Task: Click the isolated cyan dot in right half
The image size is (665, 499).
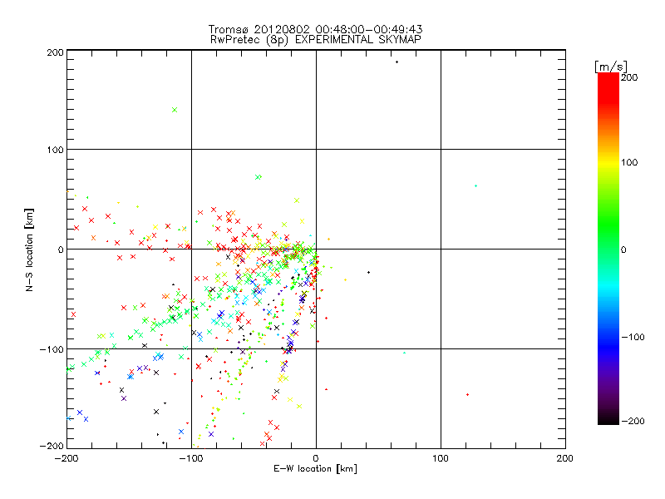Action: [475, 186]
